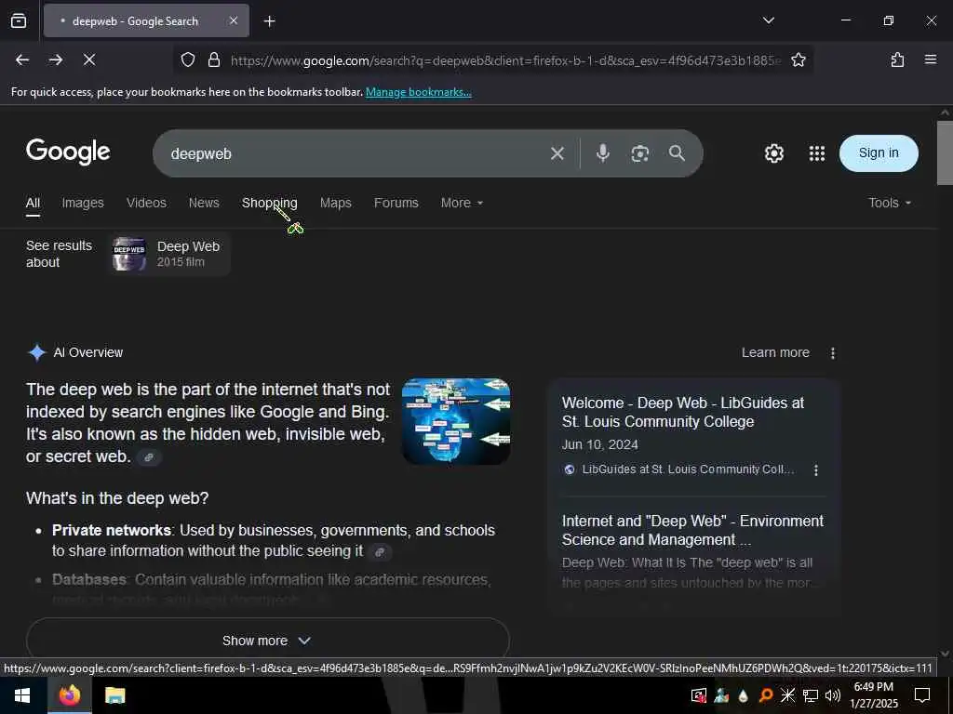This screenshot has width=953, height=714.
Task: Open the volume control in system tray
Action: click(x=833, y=695)
